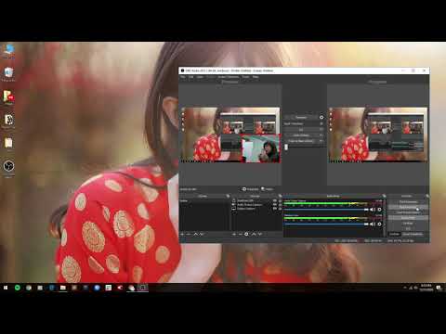Screen dimensions: 446x334
Task: Switch to the Controls tab
Action: tap(394, 234)
